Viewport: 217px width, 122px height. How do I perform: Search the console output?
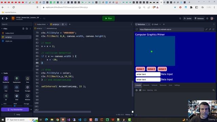click(x=214, y=90)
